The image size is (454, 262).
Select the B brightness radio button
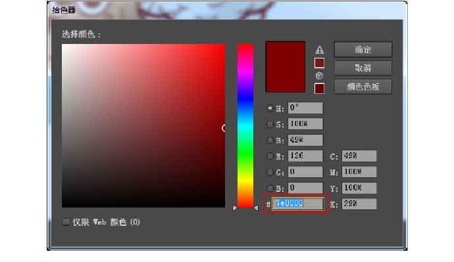tap(270, 140)
